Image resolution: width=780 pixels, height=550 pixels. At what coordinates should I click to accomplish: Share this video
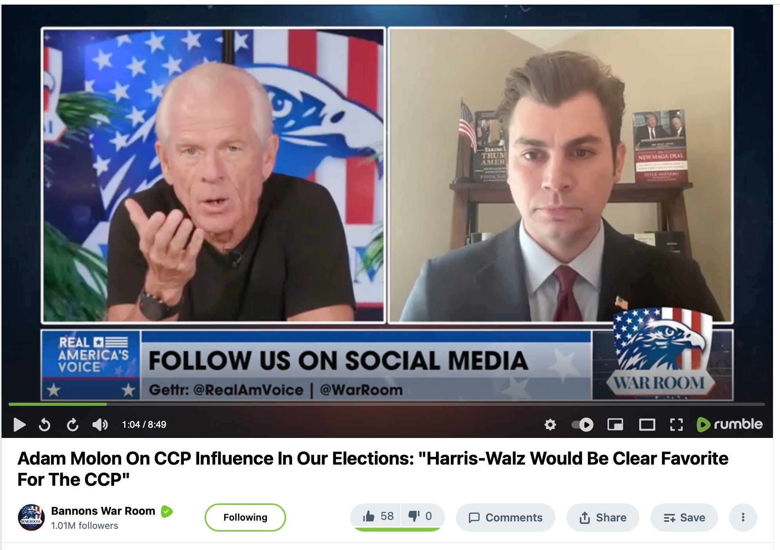click(x=602, y=517)
